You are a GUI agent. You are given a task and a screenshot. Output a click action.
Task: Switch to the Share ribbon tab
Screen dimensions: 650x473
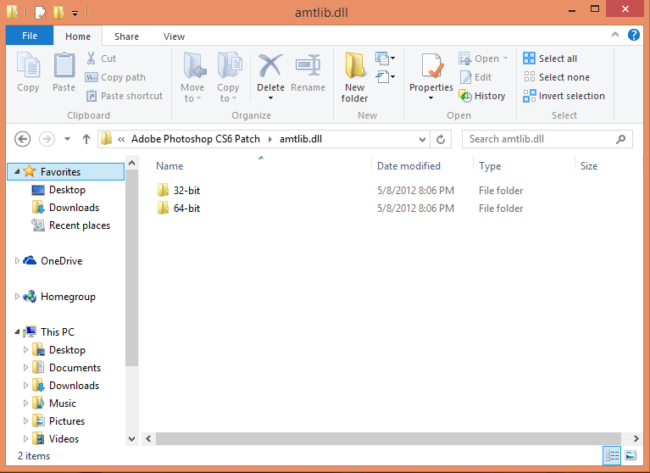(x=126, y=36)
